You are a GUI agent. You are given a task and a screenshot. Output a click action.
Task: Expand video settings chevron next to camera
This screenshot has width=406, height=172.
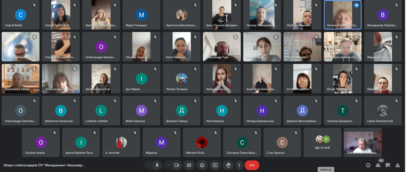169,165
